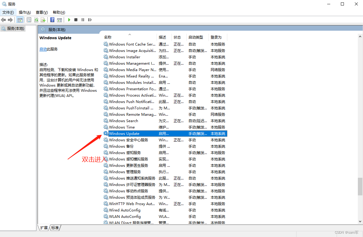
Task: Click the gear icon beside Windows Time
Action: coord(106,127)
